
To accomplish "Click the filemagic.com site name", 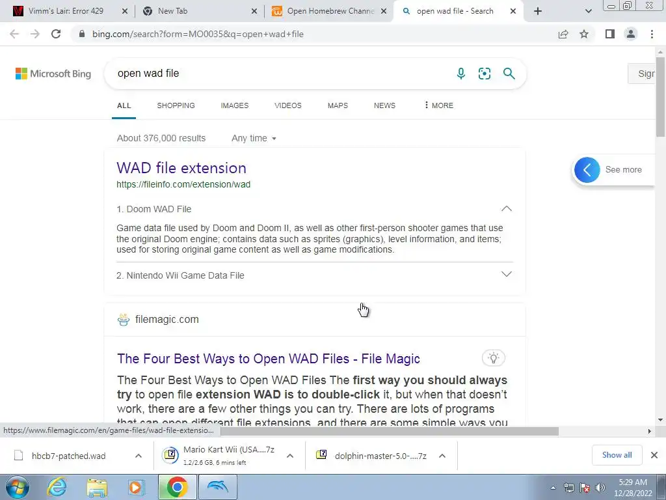I will pos(167,319).
